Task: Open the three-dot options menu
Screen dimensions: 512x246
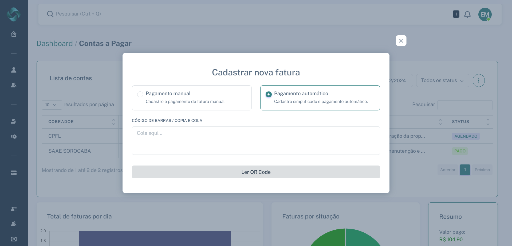Action: pyautogui.click(x=478, y=80)
